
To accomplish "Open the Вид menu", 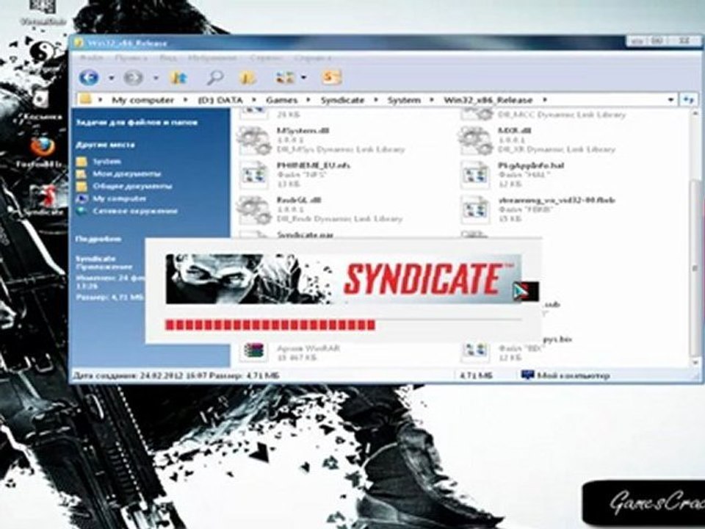I will click(x=167, y=58).
